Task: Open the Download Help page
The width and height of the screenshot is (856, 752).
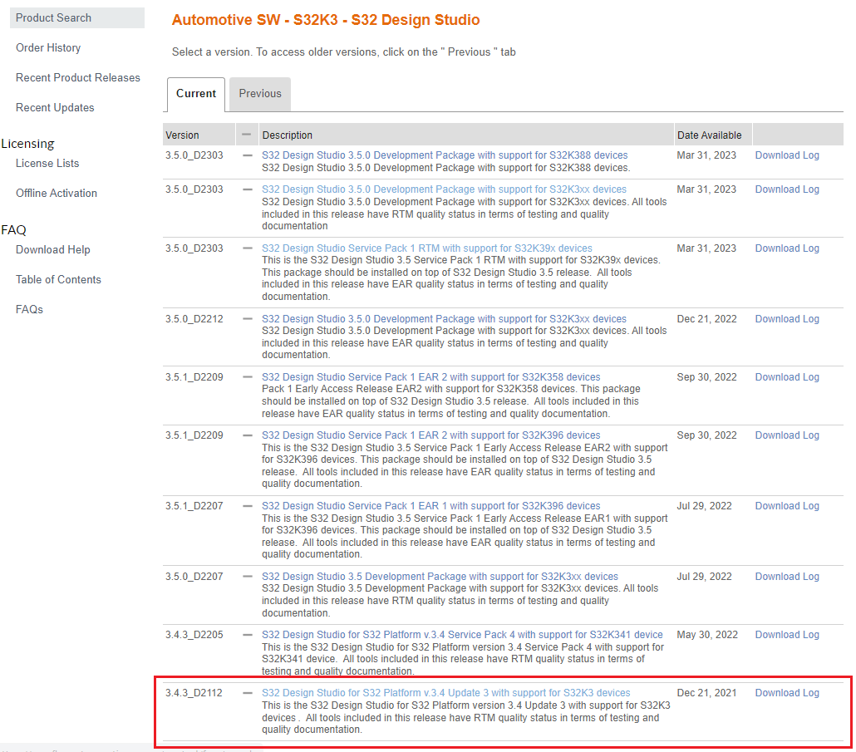Action: [x=52, y=249]
